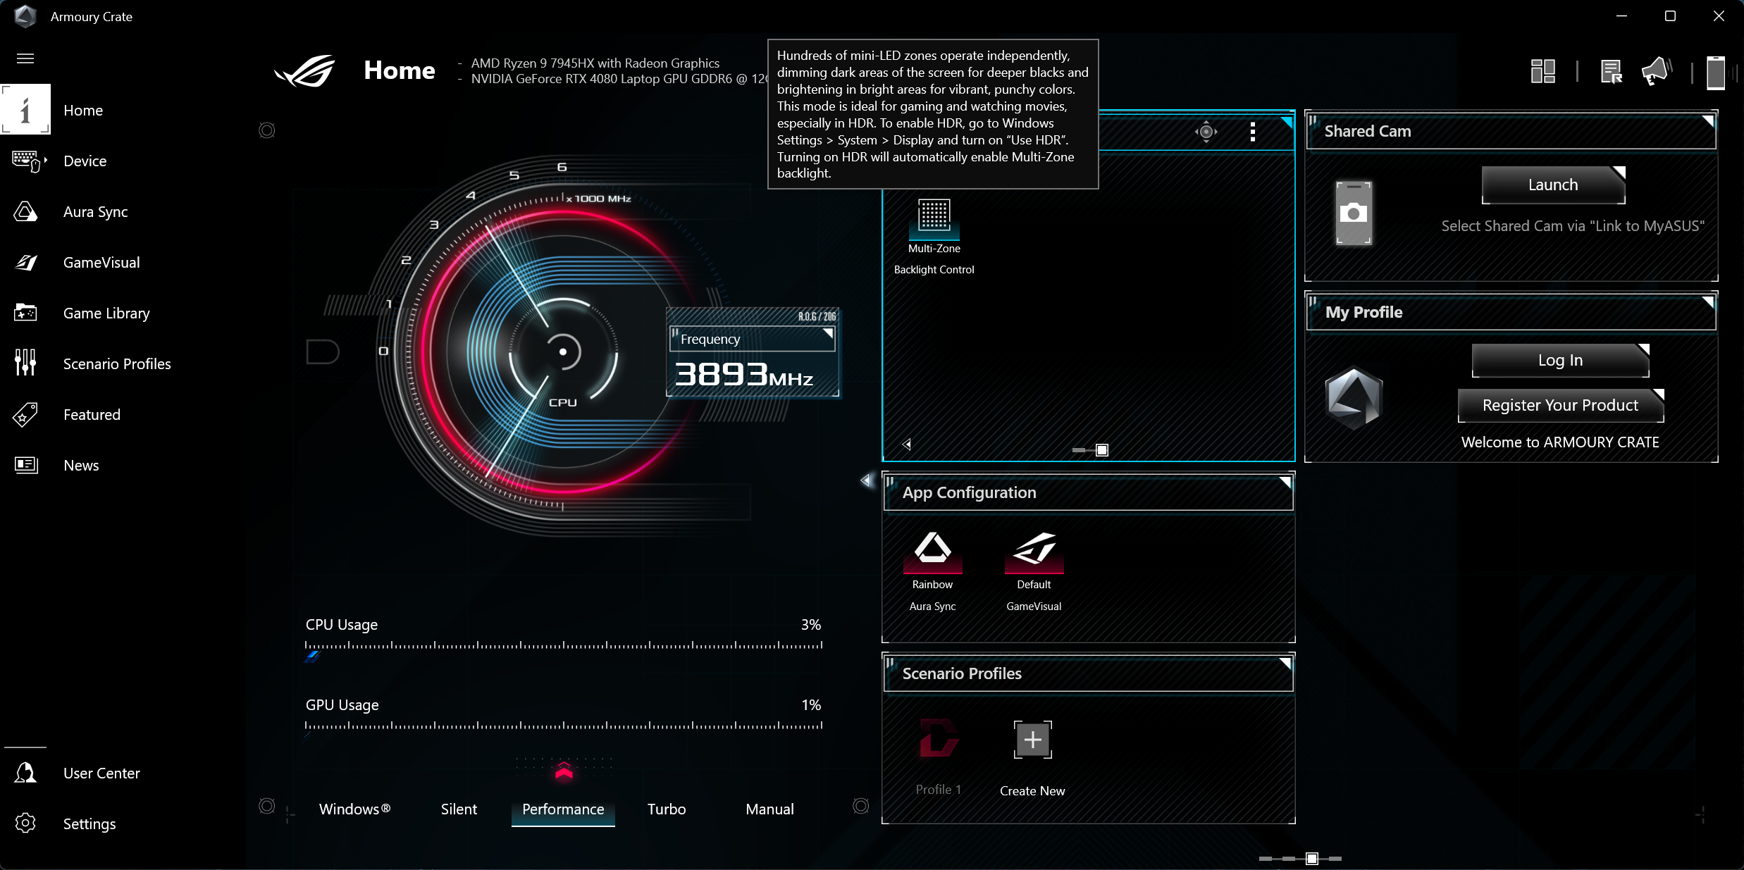
Task: Click the dashboard layout icon in header
Action: click(1542, 71)
